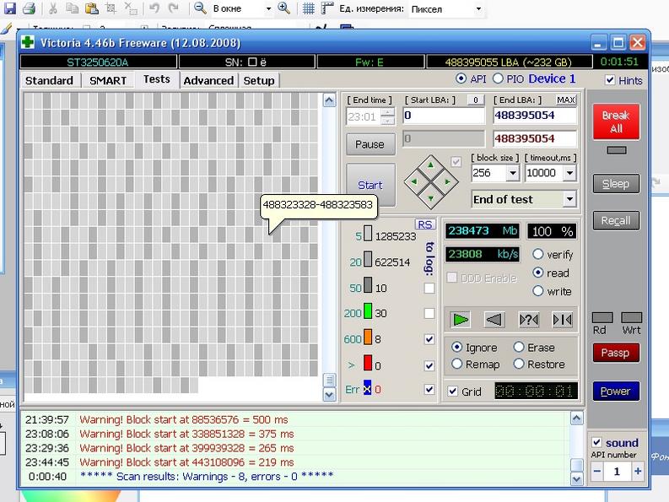The image size is (669, 502).
Task: Toggle the Grid checkbox
Action: pos(453,391)
